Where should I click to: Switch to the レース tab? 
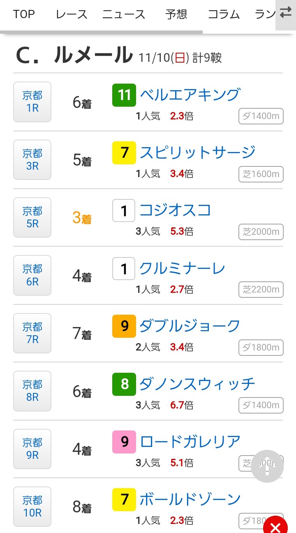pos(72,14)
